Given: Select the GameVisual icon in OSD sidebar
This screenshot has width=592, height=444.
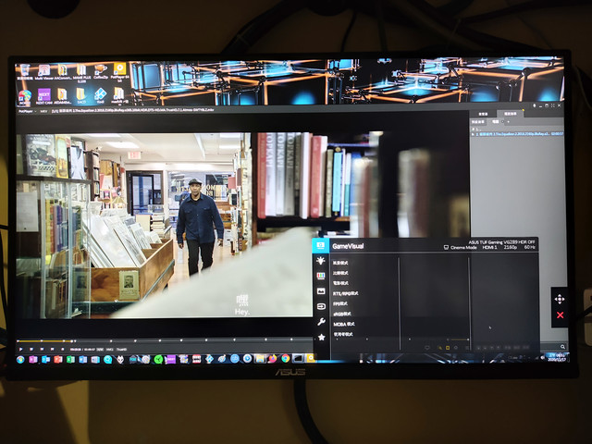Looking at the screenshot, I should 321,246.
